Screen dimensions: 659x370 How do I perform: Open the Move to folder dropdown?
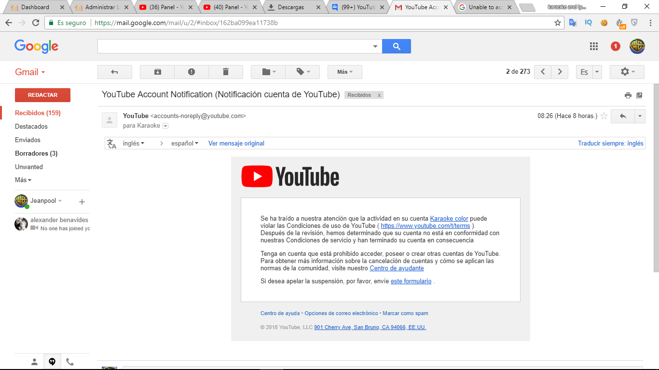coord(268,72)
